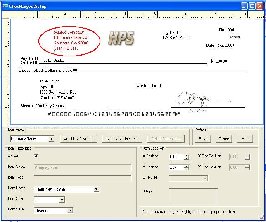Increase X Position with the up arrow

tap(186, 155)
